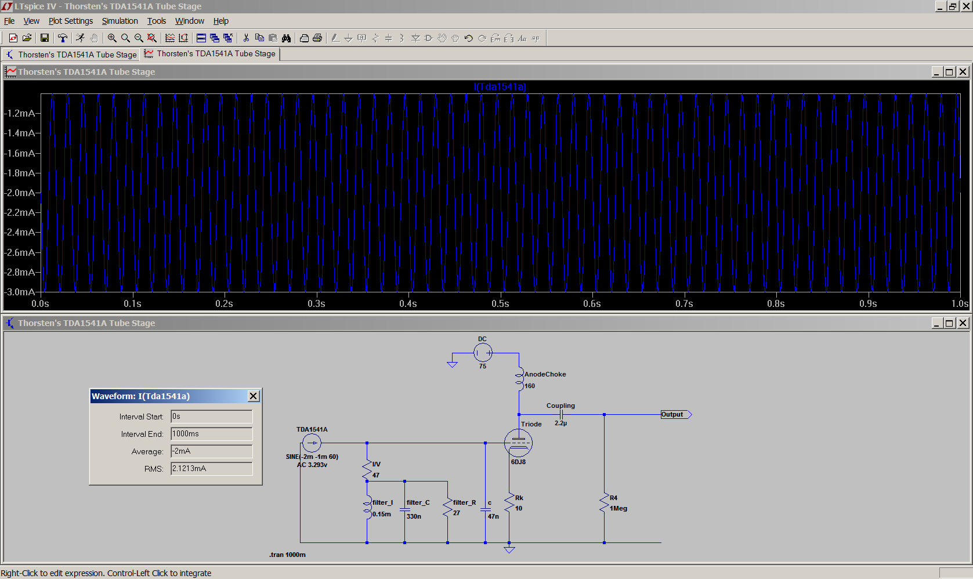Click the Paste toolbar icon
973x579 pixels.
(273, 38)
